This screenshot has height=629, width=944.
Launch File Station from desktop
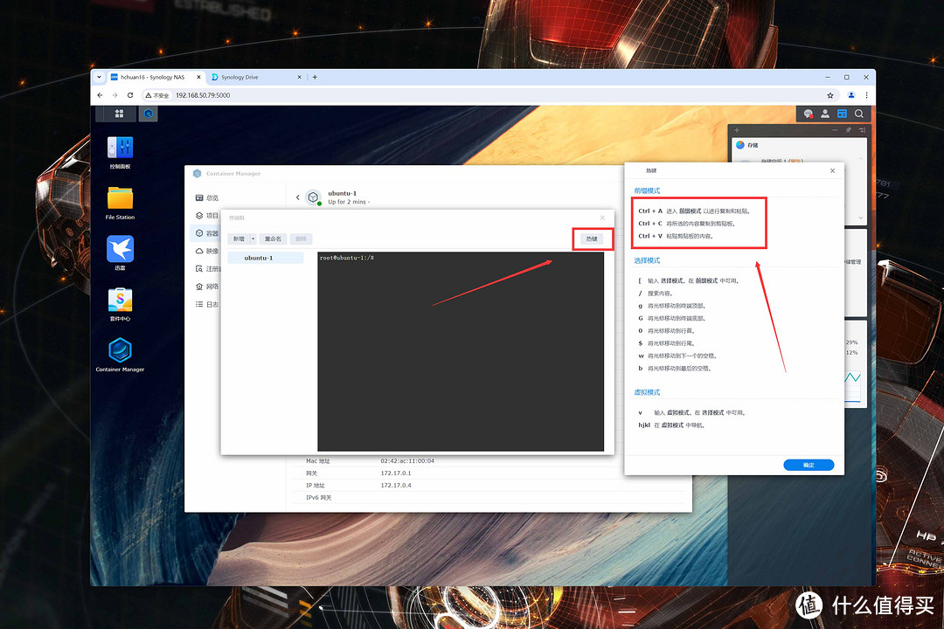(x=120, y=198)
